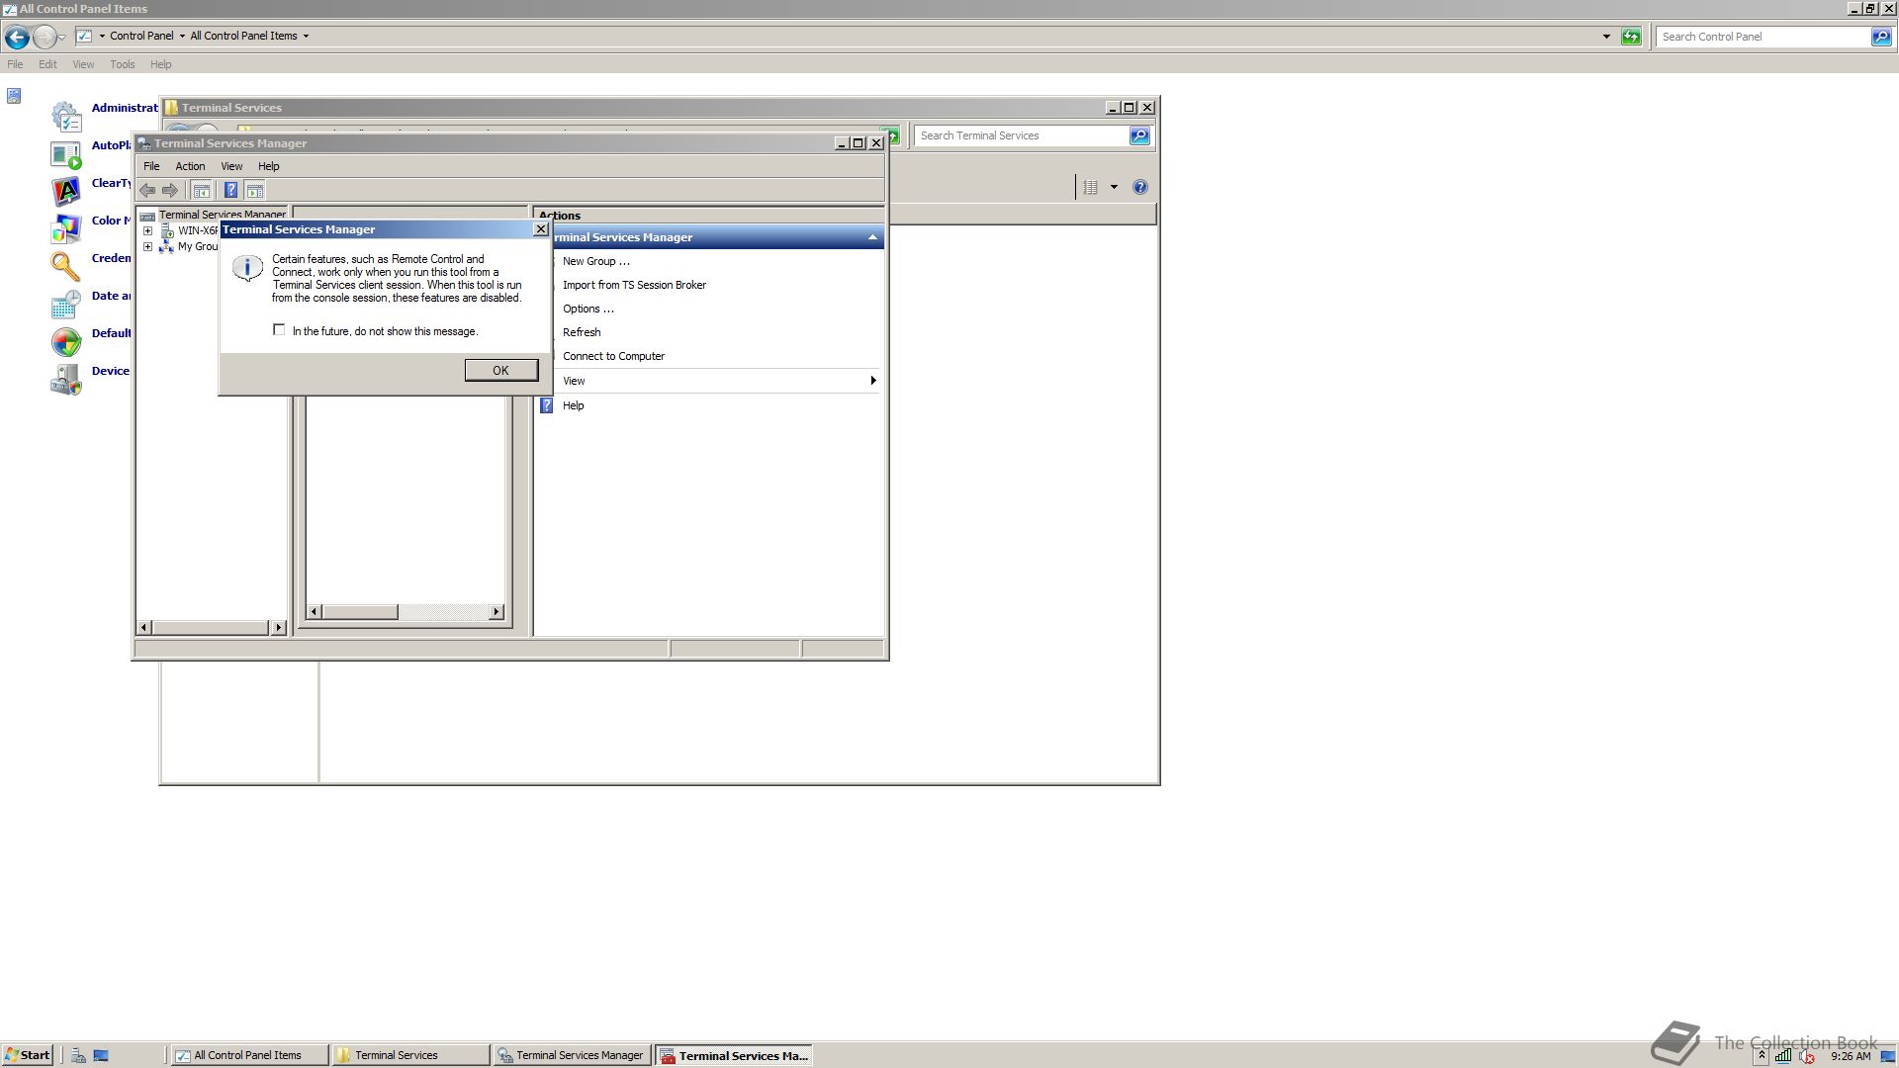Click Change view icon in Terminal Services window

coord(1090,187)
